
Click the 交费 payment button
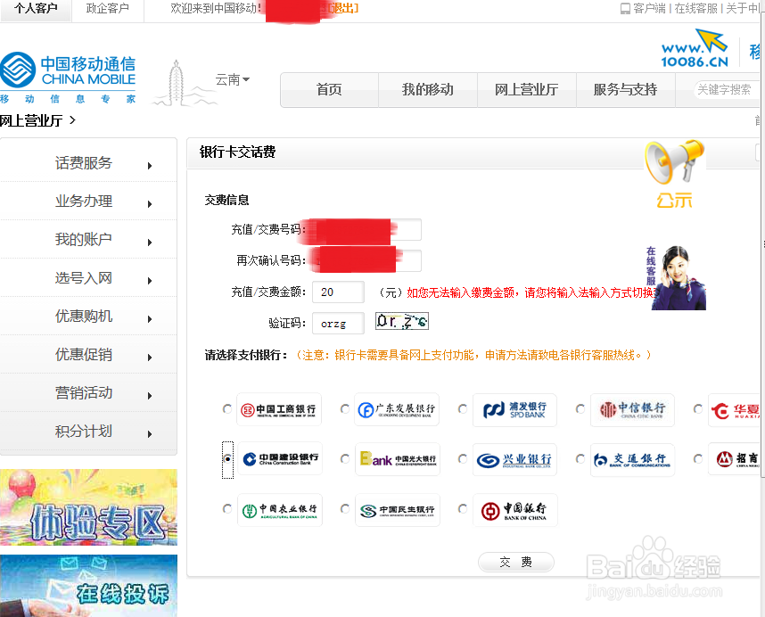coord(515,562)
